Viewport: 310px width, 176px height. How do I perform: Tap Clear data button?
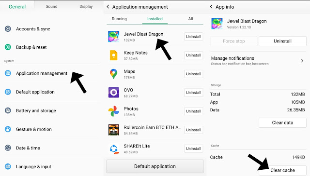pyautogui.click(x=282, y=122)
